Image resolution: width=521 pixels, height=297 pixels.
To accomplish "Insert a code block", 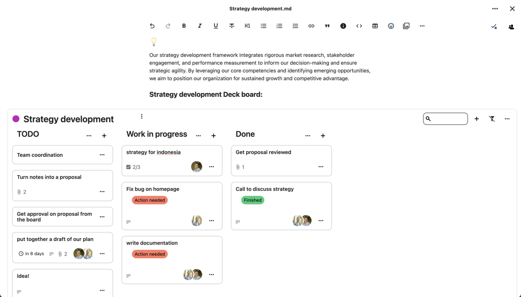I will click(x=359, y=26).
